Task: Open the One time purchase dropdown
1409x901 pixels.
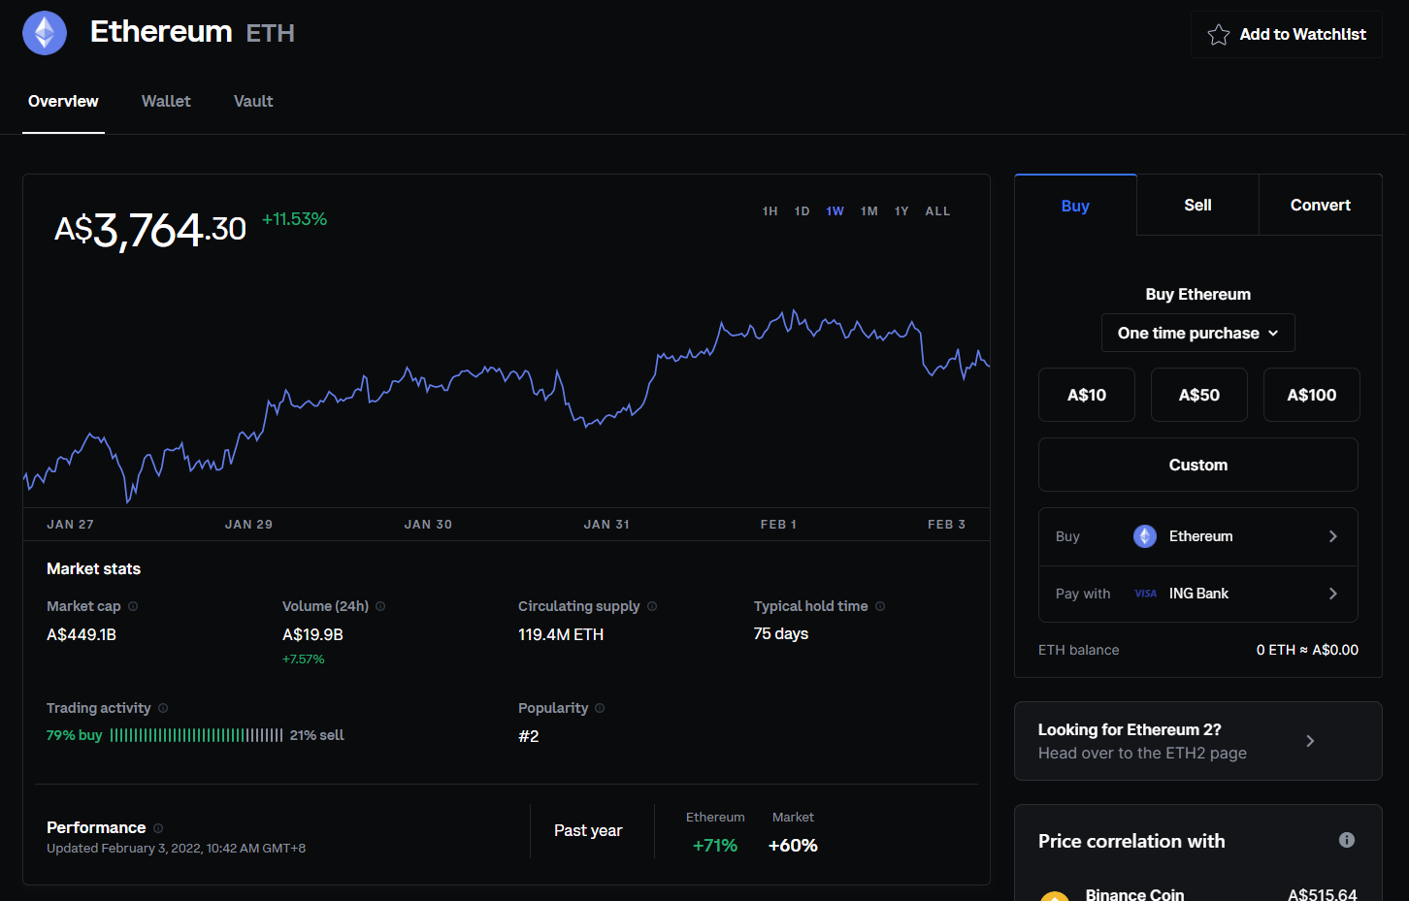Action: [x=1198, y=333]
